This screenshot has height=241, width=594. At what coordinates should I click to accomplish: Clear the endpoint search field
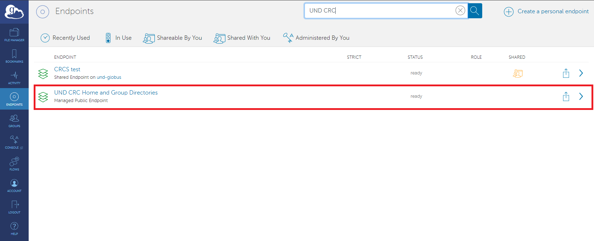point(460,11)
